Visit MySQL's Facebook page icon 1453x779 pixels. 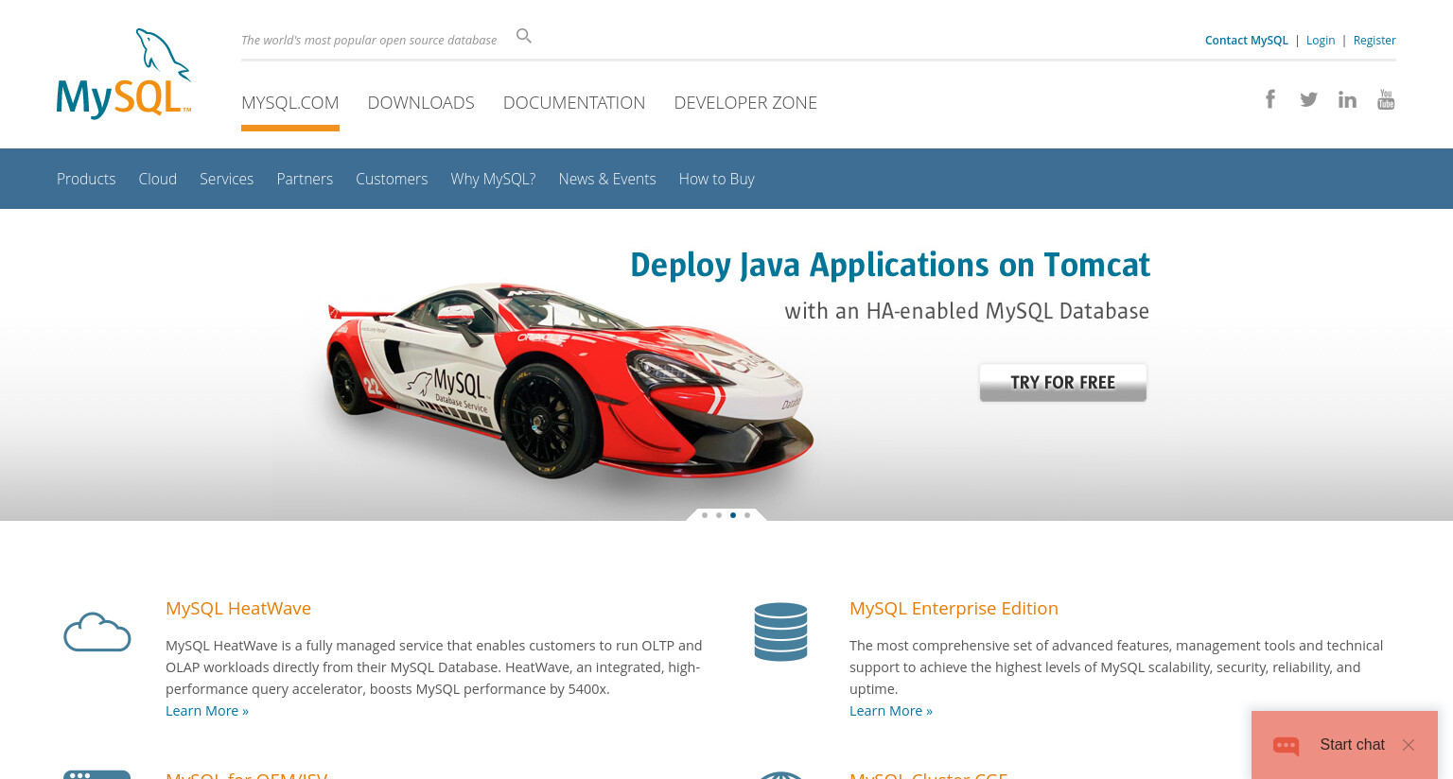tap(1270, 99)
